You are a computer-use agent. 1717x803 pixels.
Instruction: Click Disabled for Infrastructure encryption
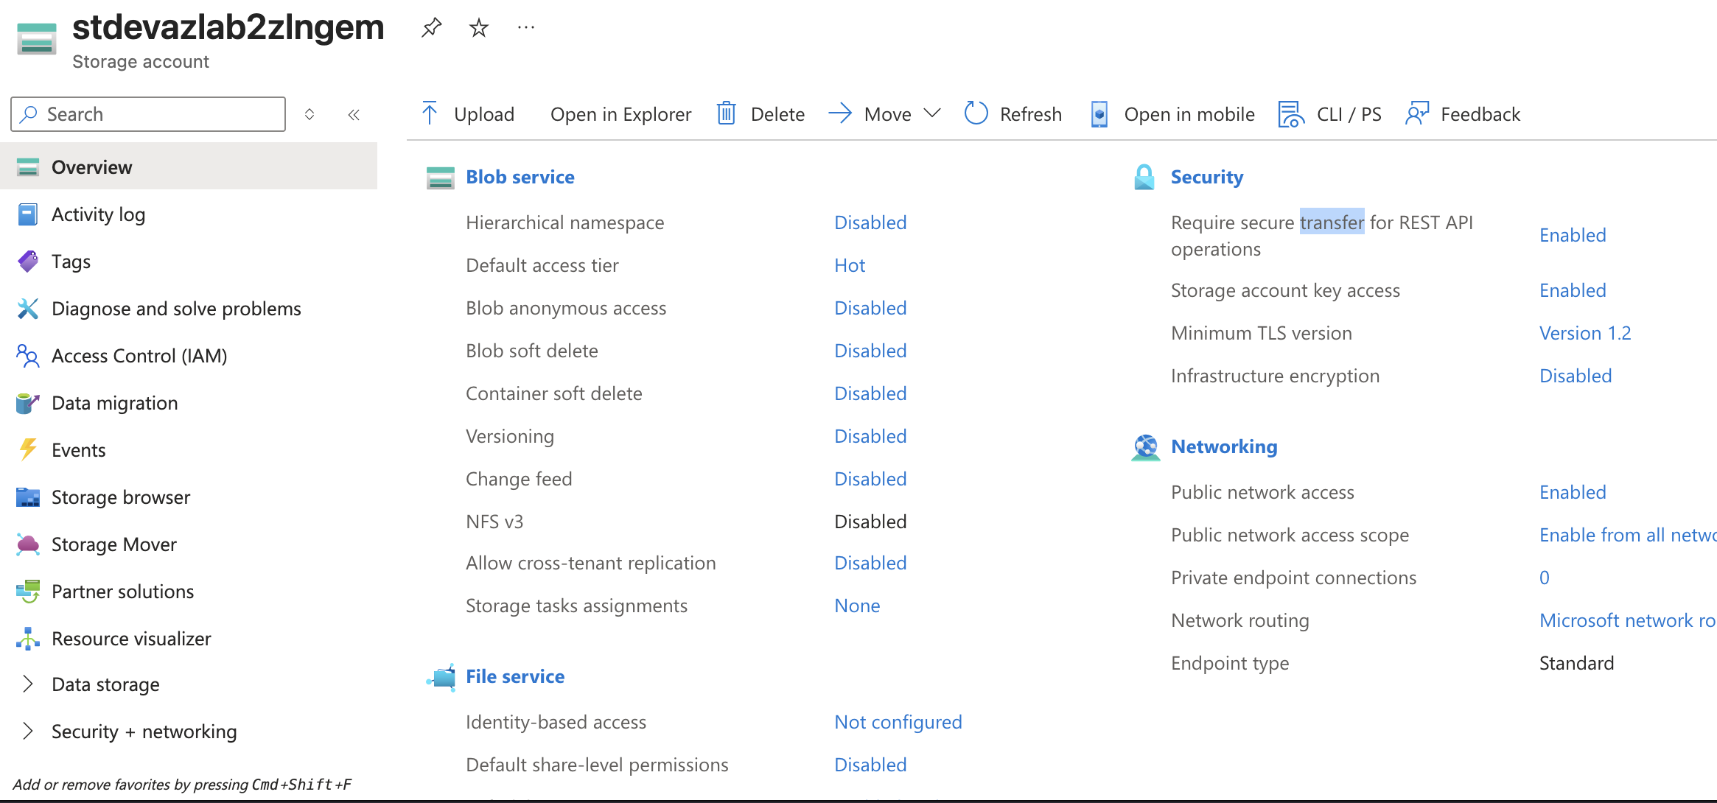[x=1576, y=376]
